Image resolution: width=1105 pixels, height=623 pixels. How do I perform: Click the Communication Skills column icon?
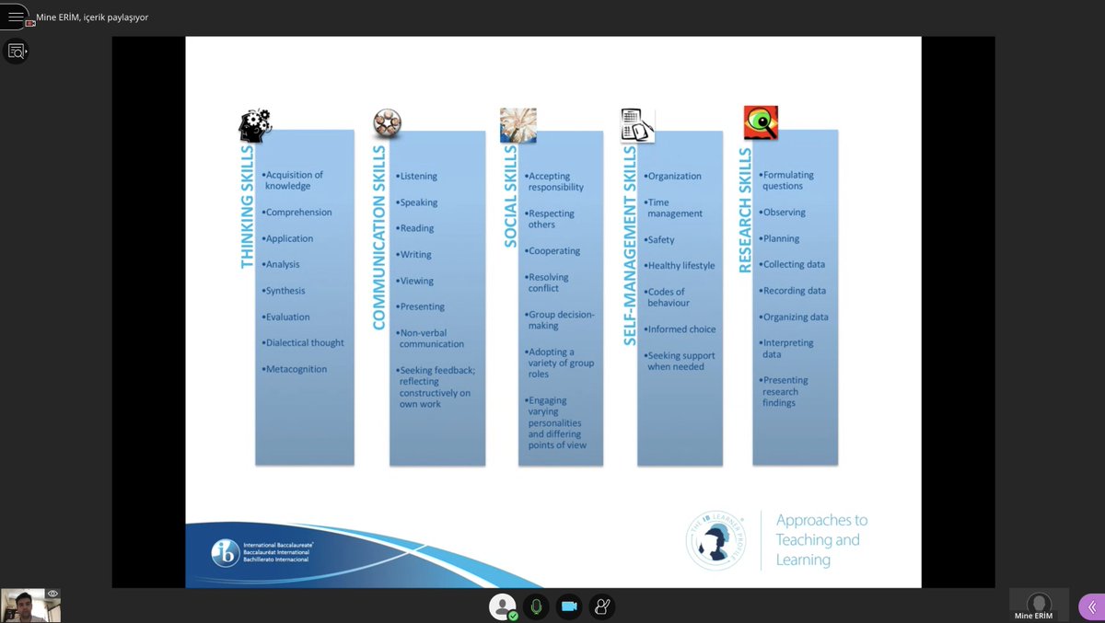(x=387, y=121)
